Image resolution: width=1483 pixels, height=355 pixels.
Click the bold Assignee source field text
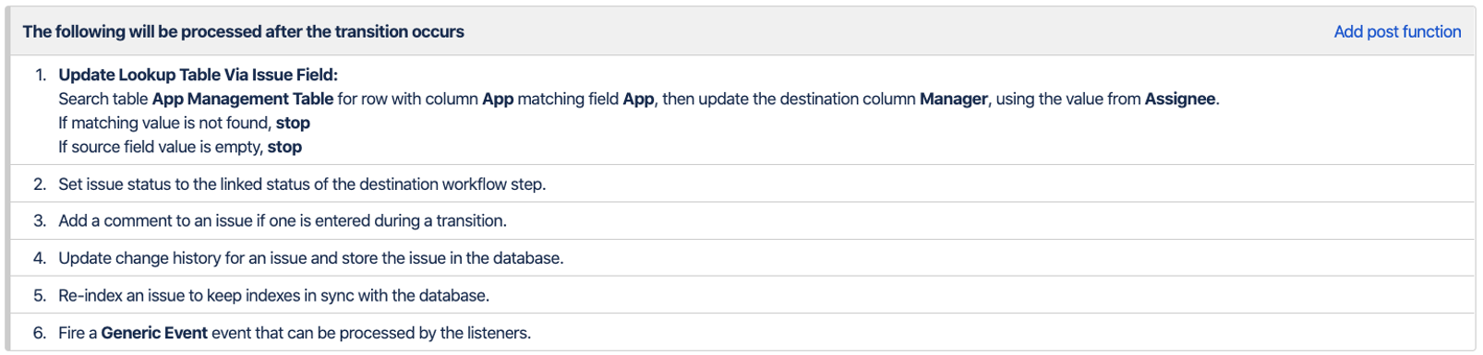[x=1180, y=99]
